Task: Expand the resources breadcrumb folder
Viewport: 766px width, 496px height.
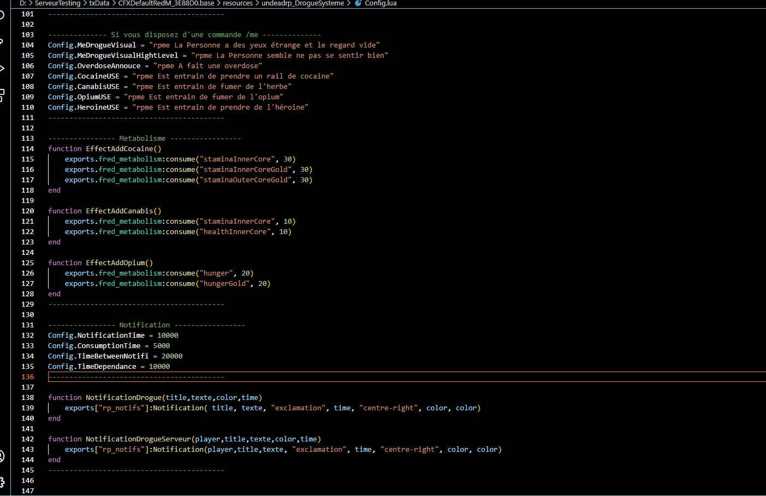Action: (x=237, y=3)
